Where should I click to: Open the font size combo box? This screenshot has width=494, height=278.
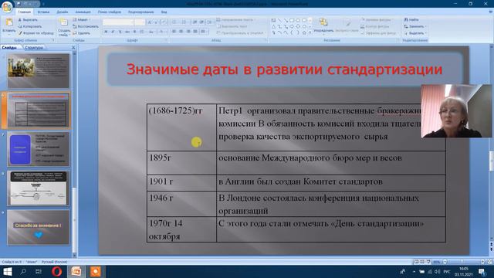pyautogui.click(x=140, y=22)
